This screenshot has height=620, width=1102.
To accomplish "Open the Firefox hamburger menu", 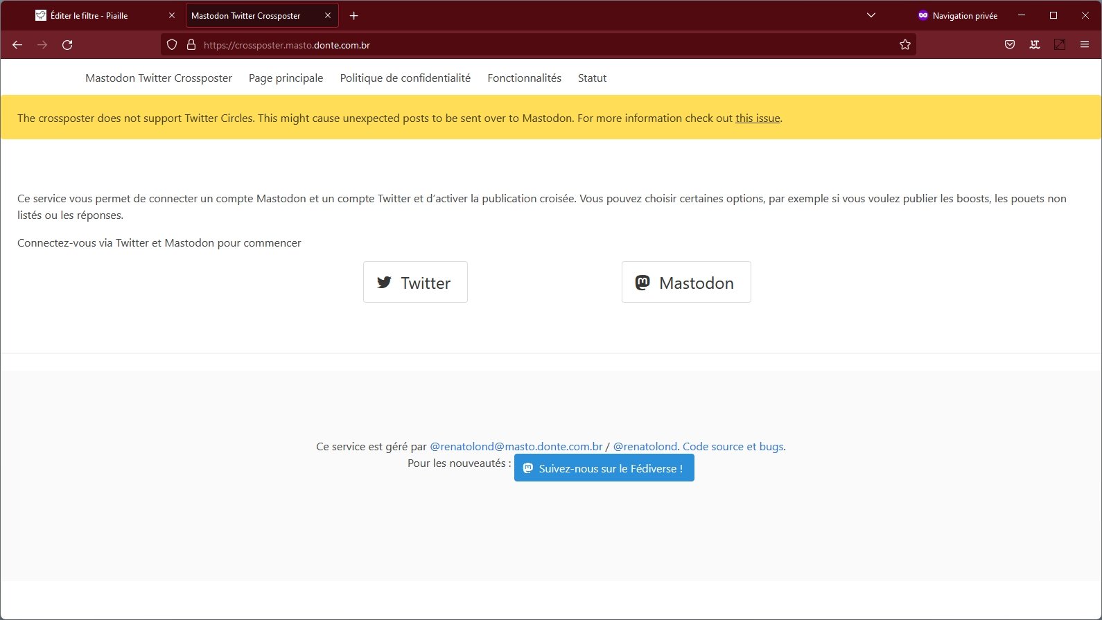I will click(1085, 45).
